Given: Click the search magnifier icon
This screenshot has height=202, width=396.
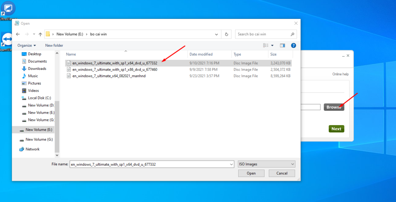Looking at the screenshot, I should tap(292, 34).
